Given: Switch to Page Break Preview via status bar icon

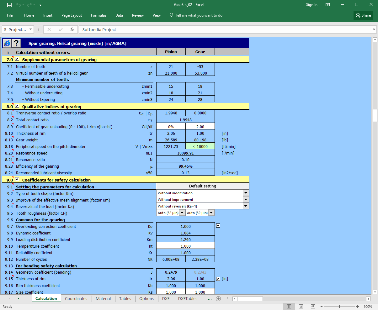Looking at the screenshot, I should [x=313, y=306].
